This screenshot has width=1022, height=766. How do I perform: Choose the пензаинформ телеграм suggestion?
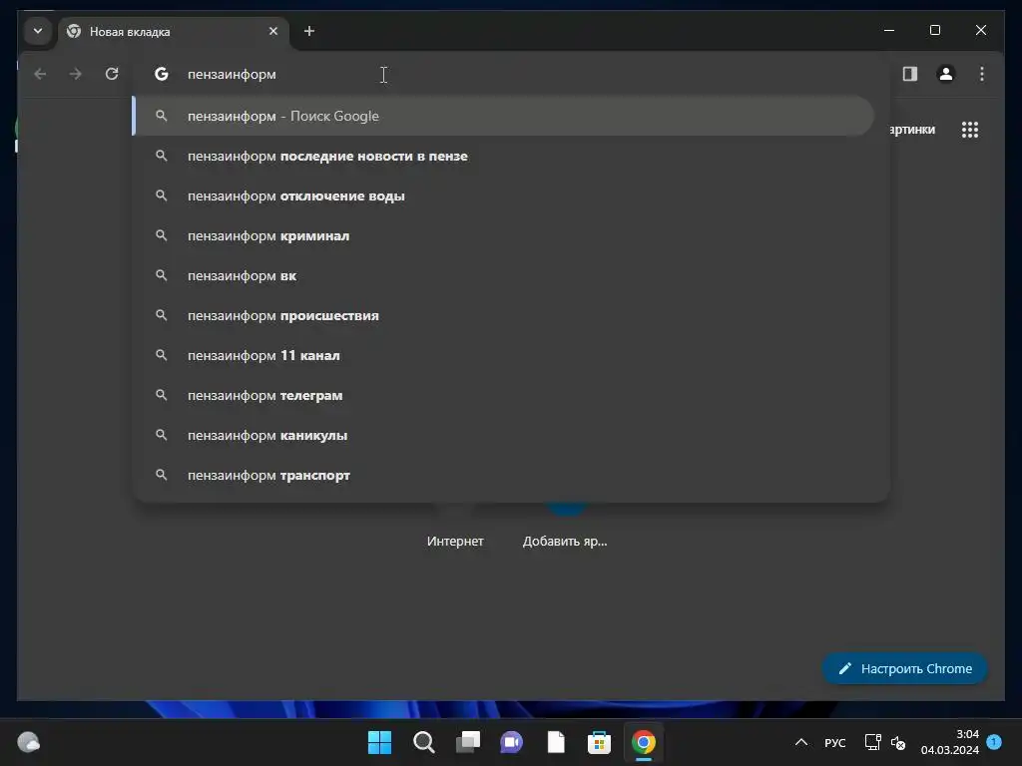[x=503, y=395]
